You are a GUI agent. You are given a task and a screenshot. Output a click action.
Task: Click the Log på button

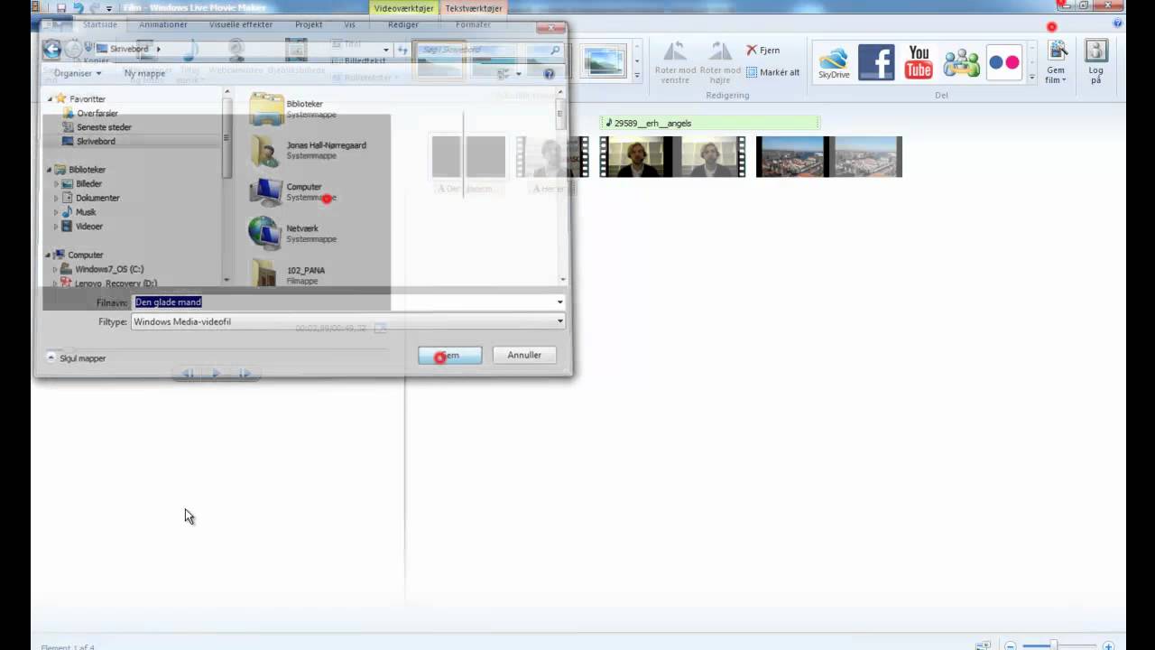click(1095, 63)
